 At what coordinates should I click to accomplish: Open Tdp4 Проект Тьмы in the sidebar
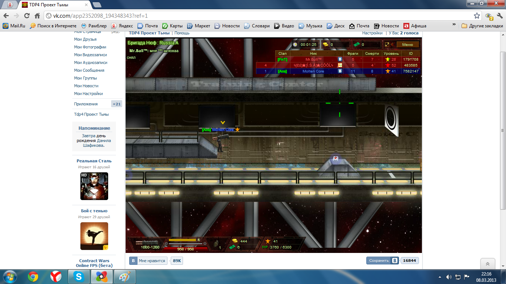click(x=91, y=114)
